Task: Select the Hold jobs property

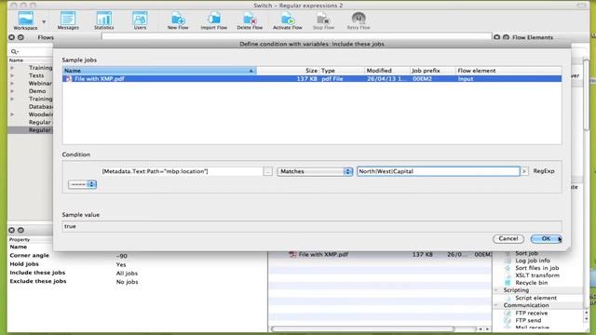Action: pyautogui.click(x=24, y=264)
